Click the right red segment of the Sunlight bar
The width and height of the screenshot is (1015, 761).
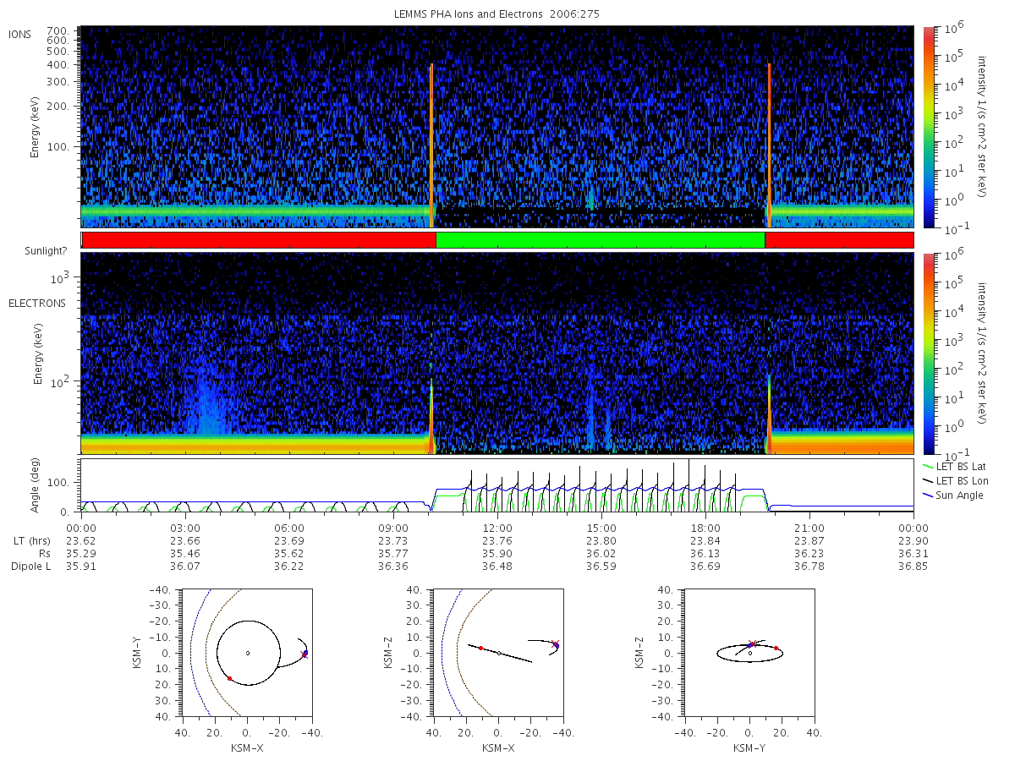tap(839, 240)
